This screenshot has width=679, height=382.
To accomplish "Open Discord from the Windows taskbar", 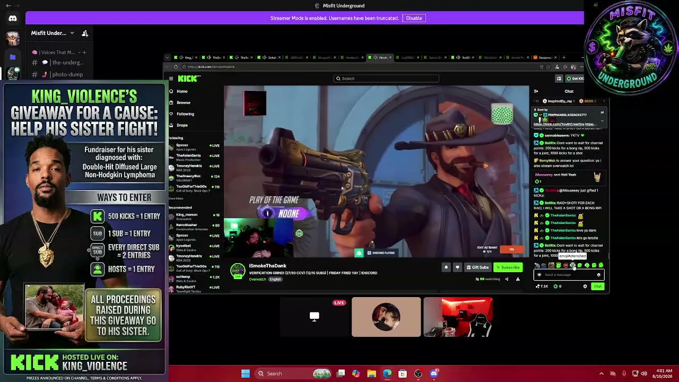I will [x=434, y=374].
